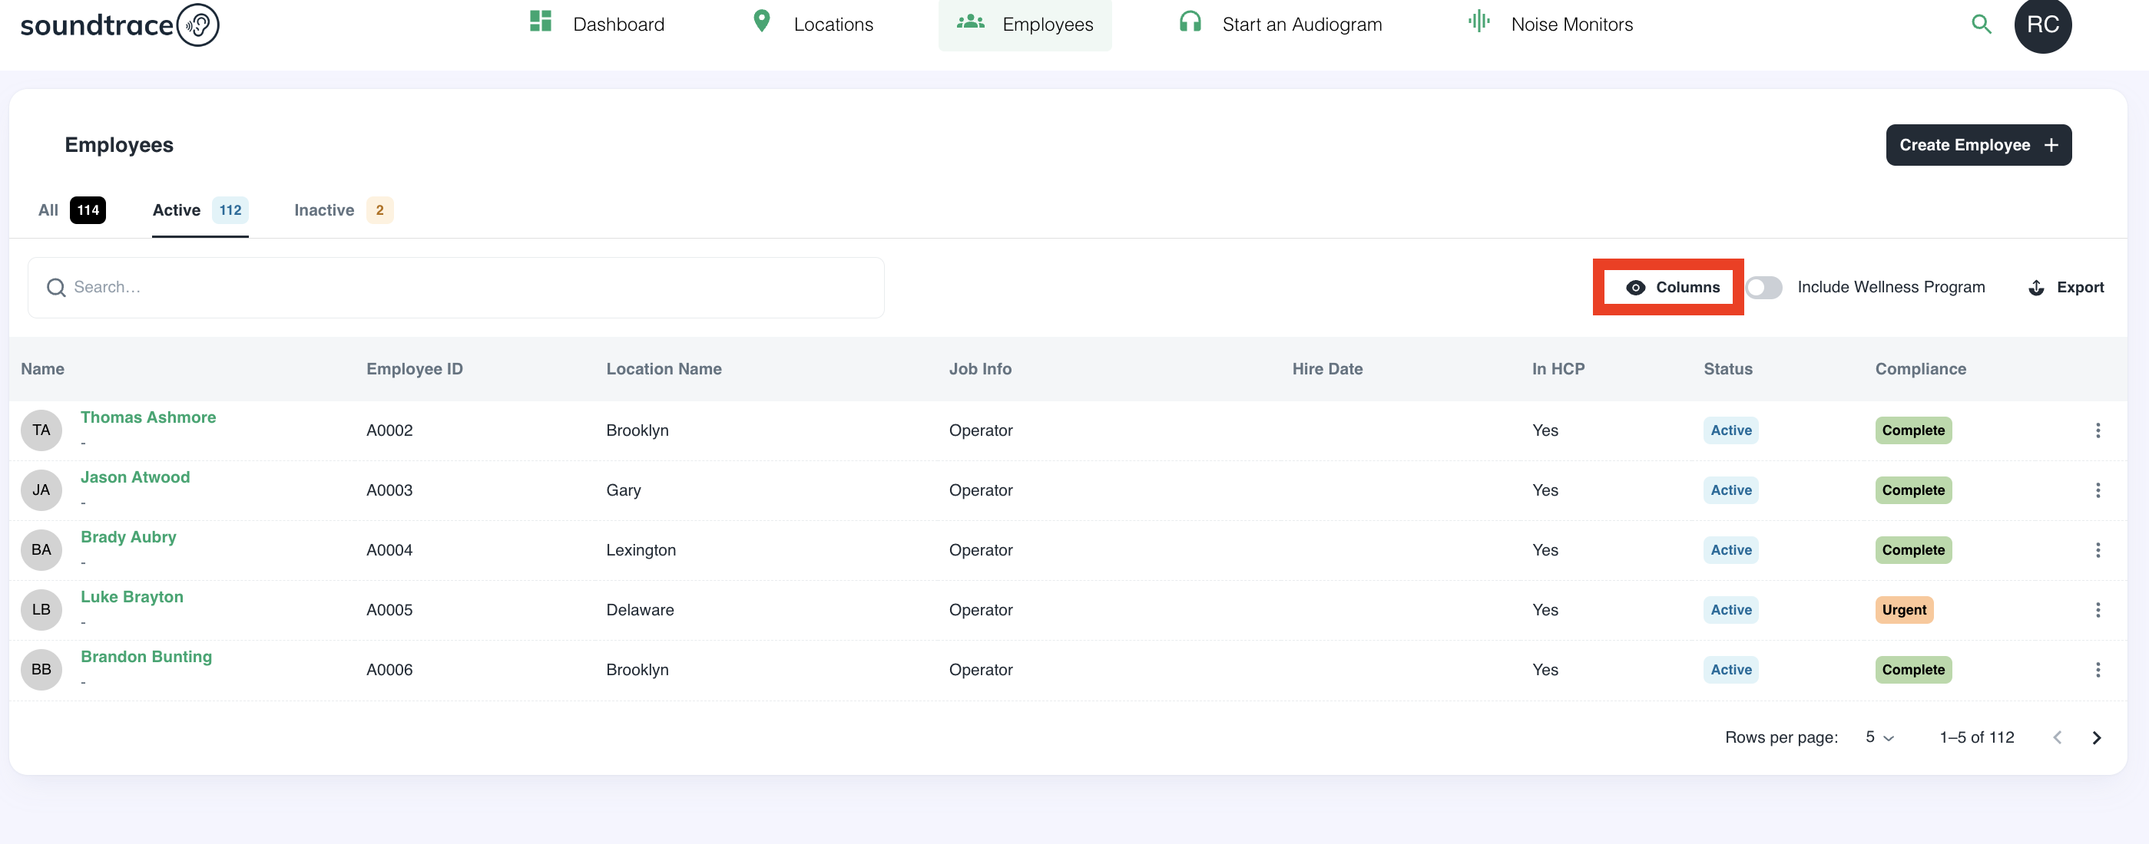Open the Columns visibility selector
The image size is (2149, 844).
[x=1672, y=288]
